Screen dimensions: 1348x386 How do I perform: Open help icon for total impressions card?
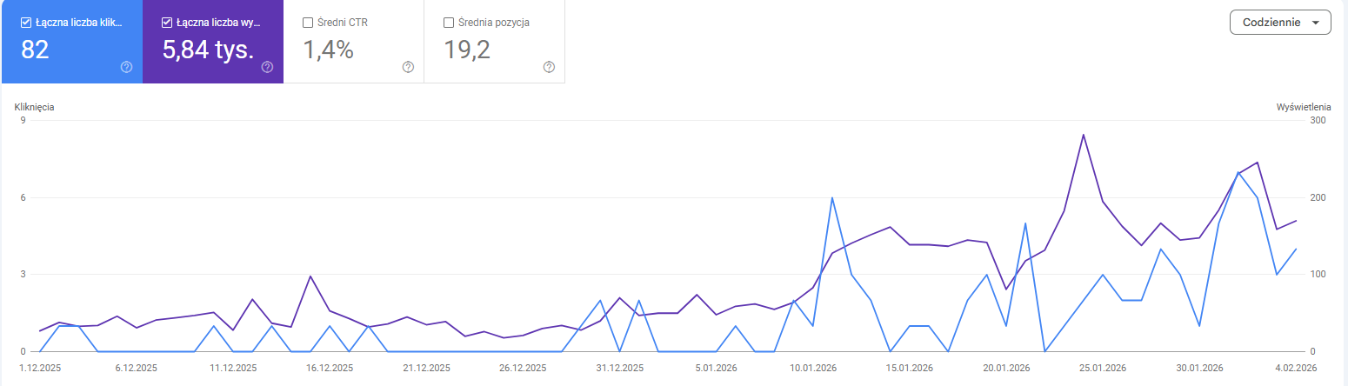[x=267, y=67]
